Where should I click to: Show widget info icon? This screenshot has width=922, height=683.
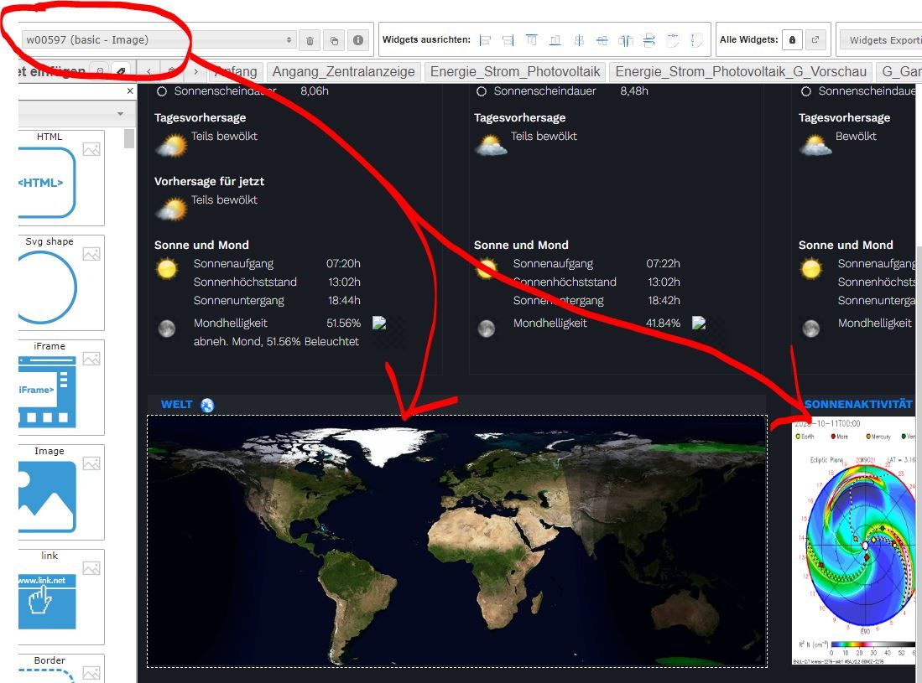[358, 40]
